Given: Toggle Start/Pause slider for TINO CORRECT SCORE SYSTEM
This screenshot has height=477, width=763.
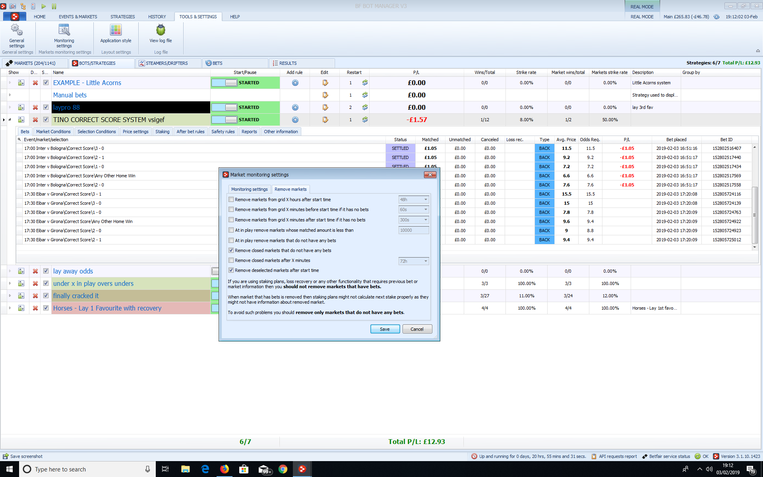Looking at the screenshot, I should pyautogui.click(x=225, y=120).
